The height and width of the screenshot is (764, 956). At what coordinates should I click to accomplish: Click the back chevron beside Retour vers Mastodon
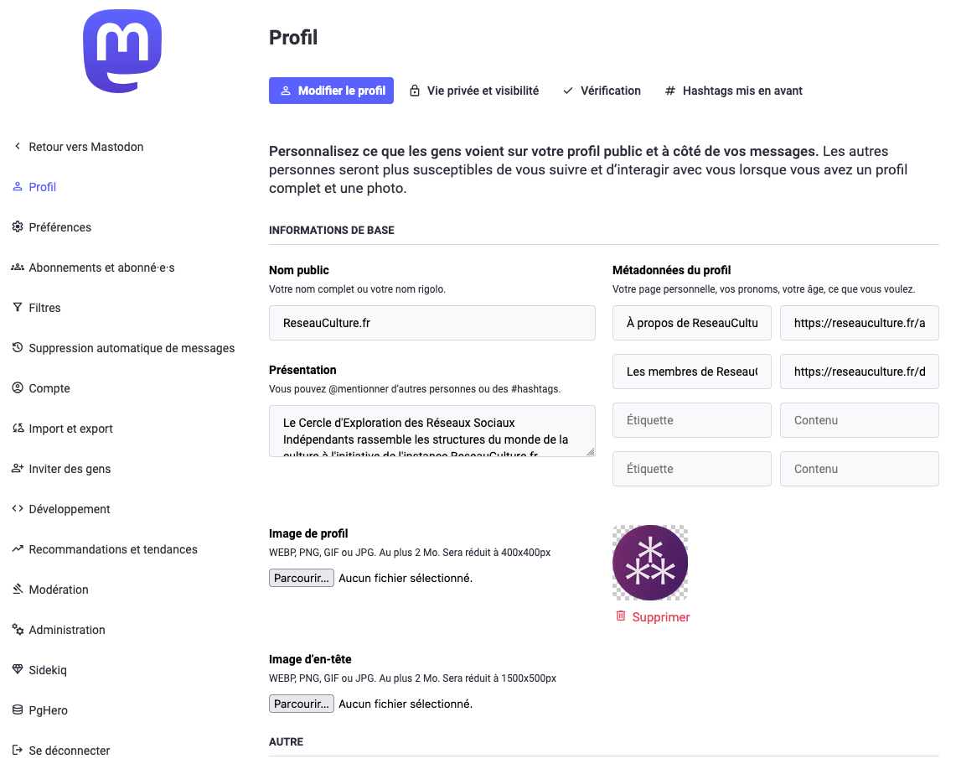tap(18, 147)
